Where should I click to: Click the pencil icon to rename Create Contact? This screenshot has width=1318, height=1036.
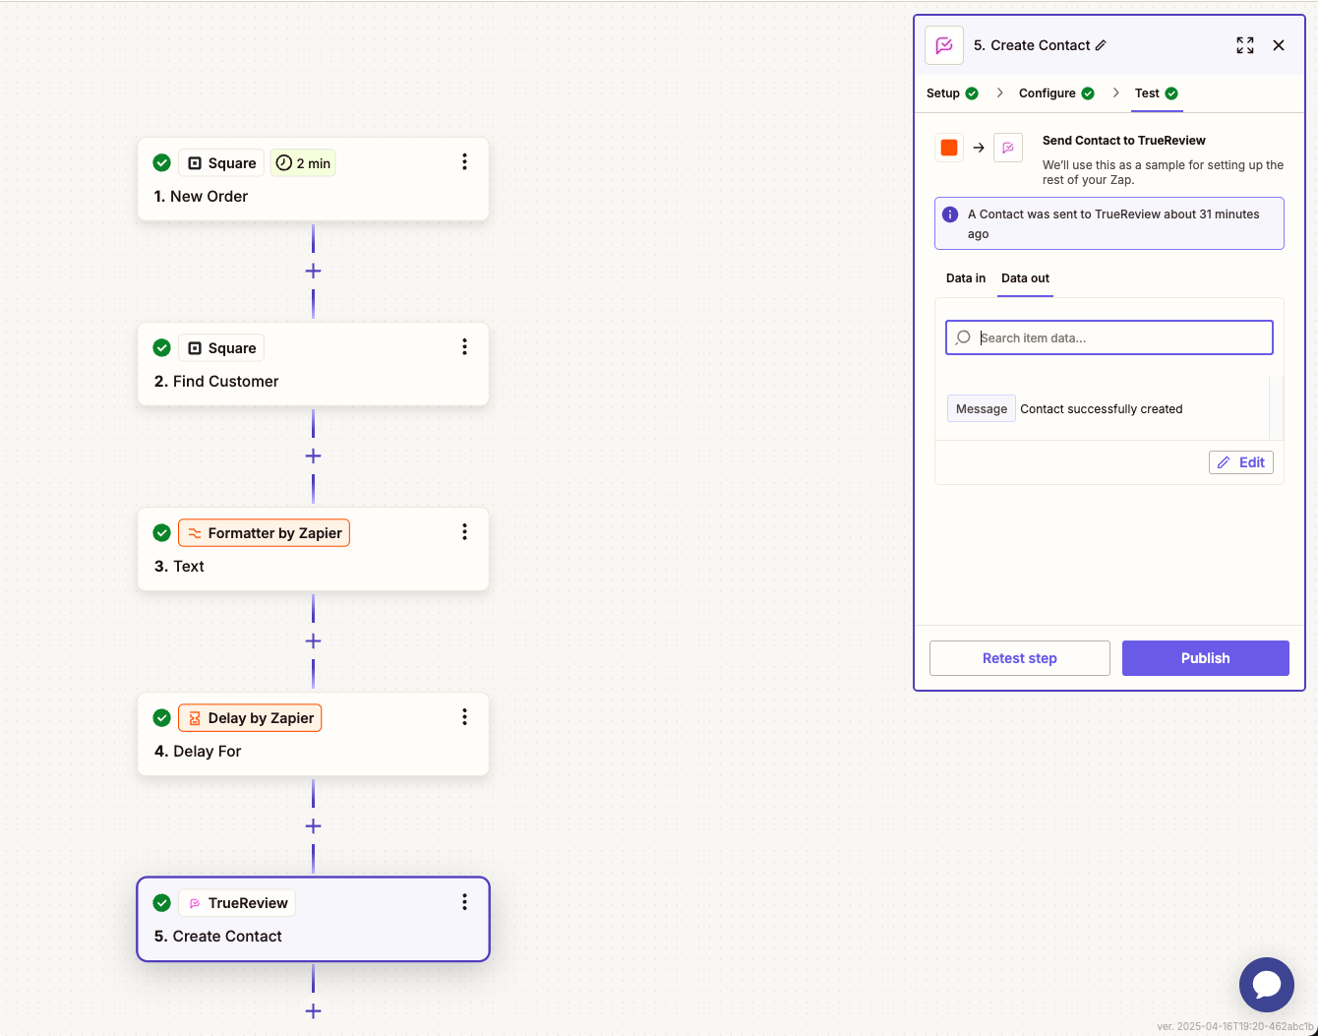(1101, 45)
